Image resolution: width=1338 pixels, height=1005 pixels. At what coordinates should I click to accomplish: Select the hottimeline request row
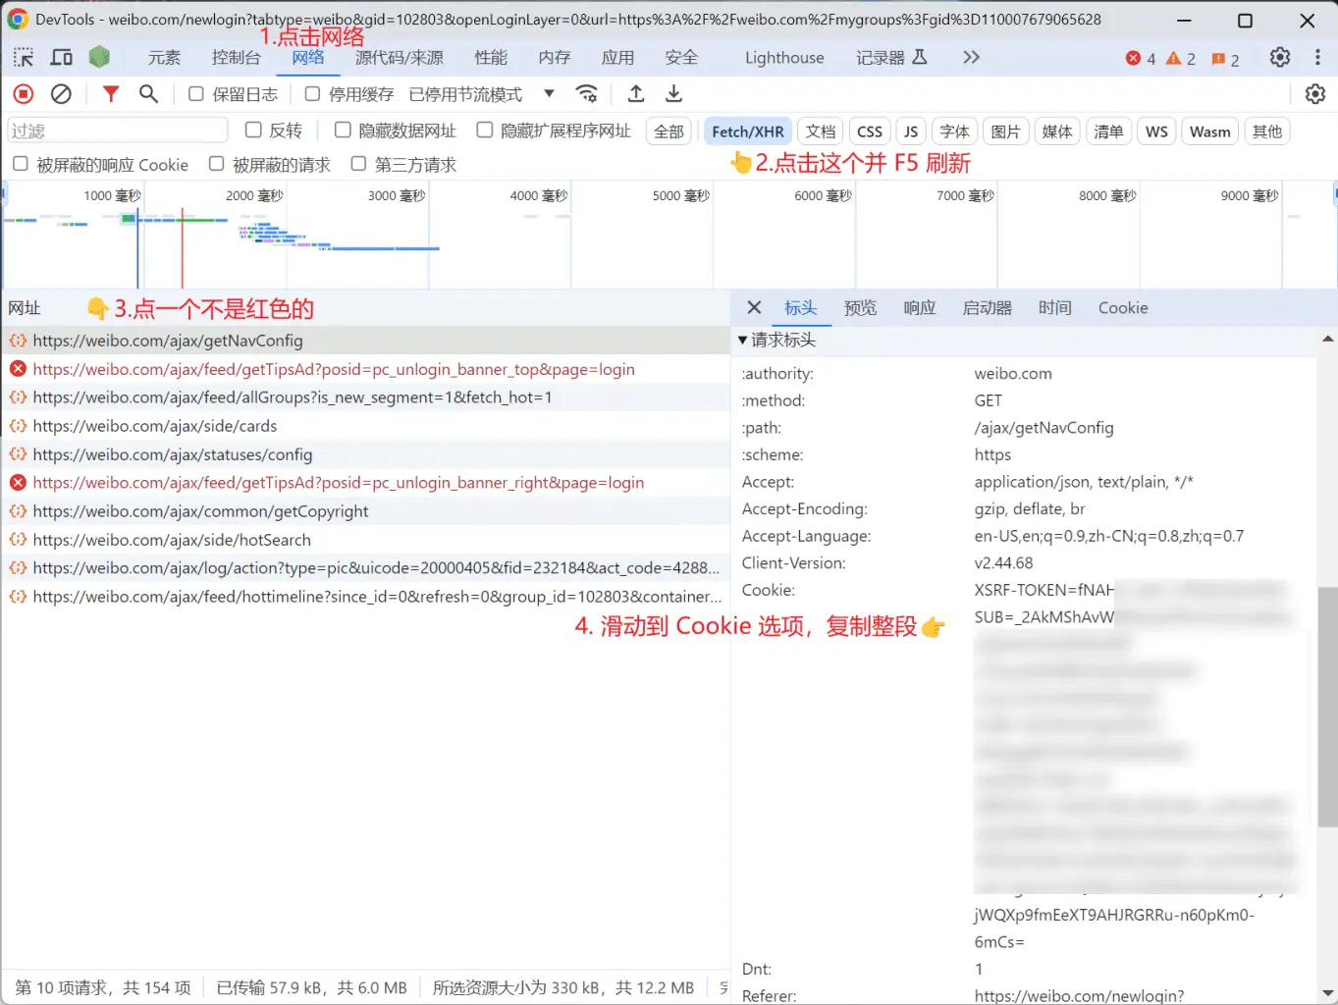coord(365,597)
